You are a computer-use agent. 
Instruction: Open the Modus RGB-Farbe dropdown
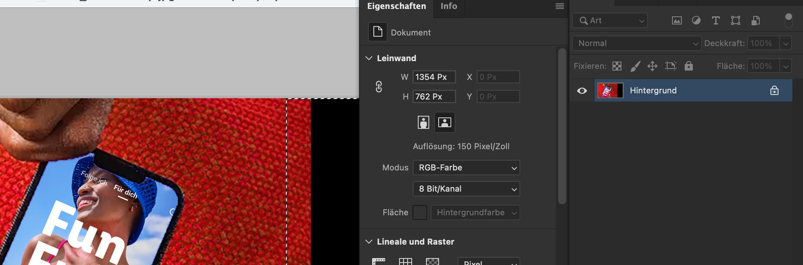point(466,168)
